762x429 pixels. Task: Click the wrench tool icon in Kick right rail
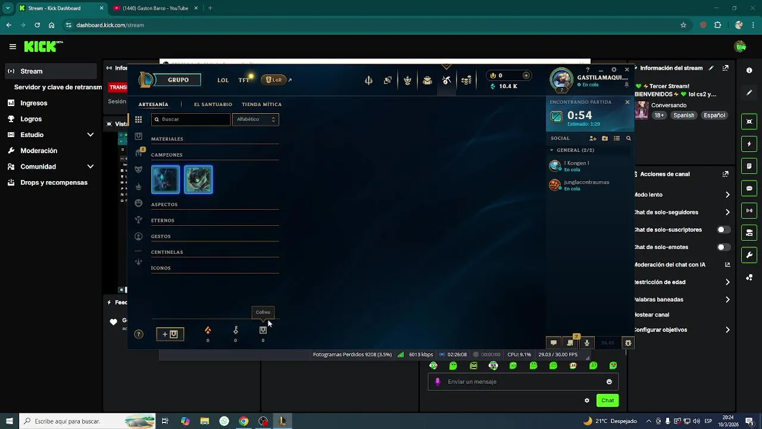[749, 255]
